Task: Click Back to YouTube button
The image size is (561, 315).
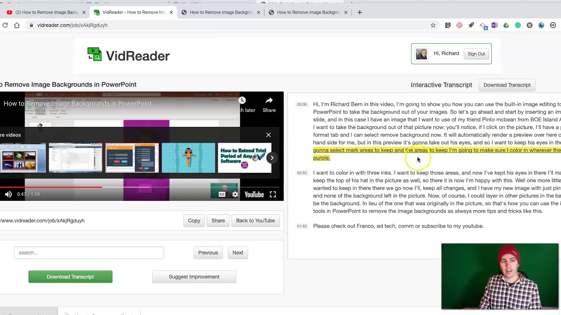Action: [x=256, y=220]
